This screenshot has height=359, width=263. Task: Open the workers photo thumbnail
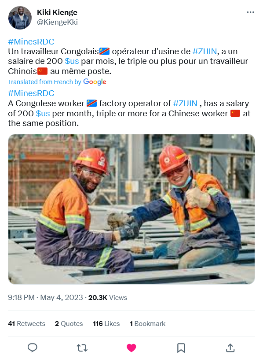(x=131, y=209)
